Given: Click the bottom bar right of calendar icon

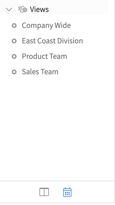Looking at the screenshot, I should 92,192.
